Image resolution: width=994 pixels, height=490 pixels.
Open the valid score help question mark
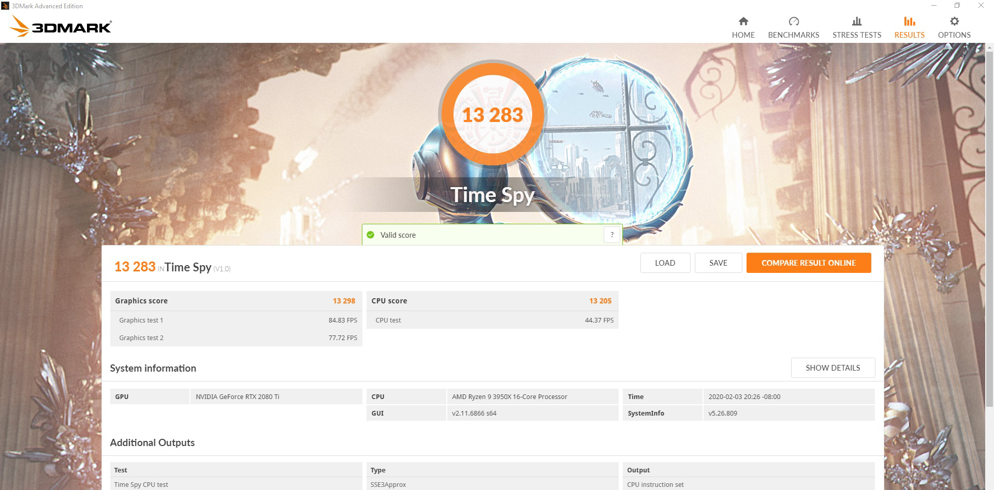coord(612,235)
